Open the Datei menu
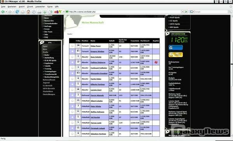 click(3, 7)
